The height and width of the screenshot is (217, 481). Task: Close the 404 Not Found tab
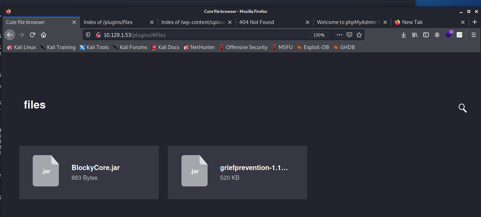click(x=307, y=22)
